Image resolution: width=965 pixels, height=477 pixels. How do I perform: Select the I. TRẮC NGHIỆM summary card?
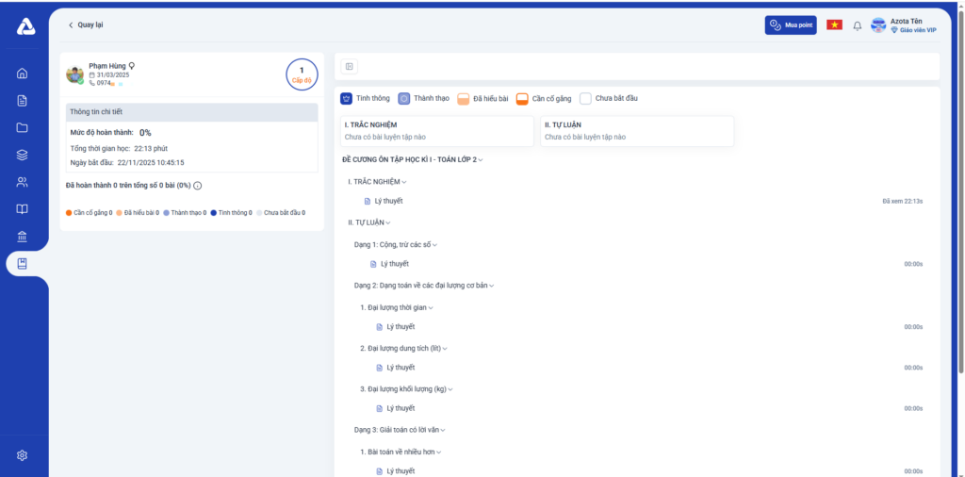click(437, 131)
